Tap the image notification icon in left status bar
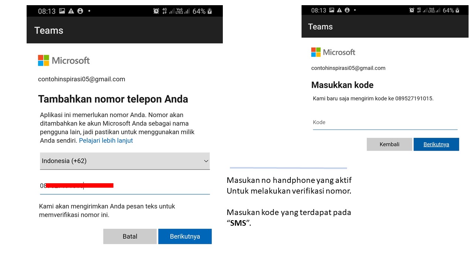The image size is (473, 266). pyautogui.click(x=62, y=11)
